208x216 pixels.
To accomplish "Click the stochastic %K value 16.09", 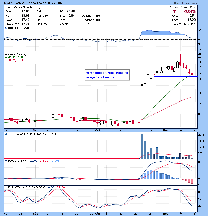I will click(51, 187).
